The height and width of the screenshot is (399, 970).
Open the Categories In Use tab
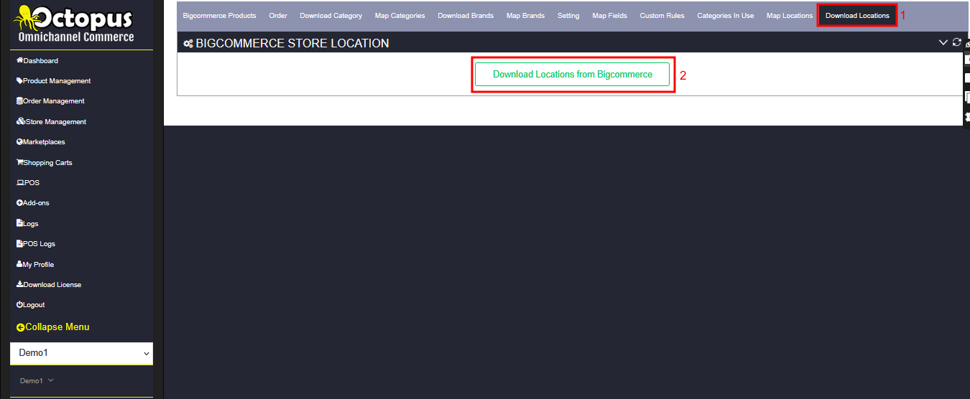tap(726, 16)
